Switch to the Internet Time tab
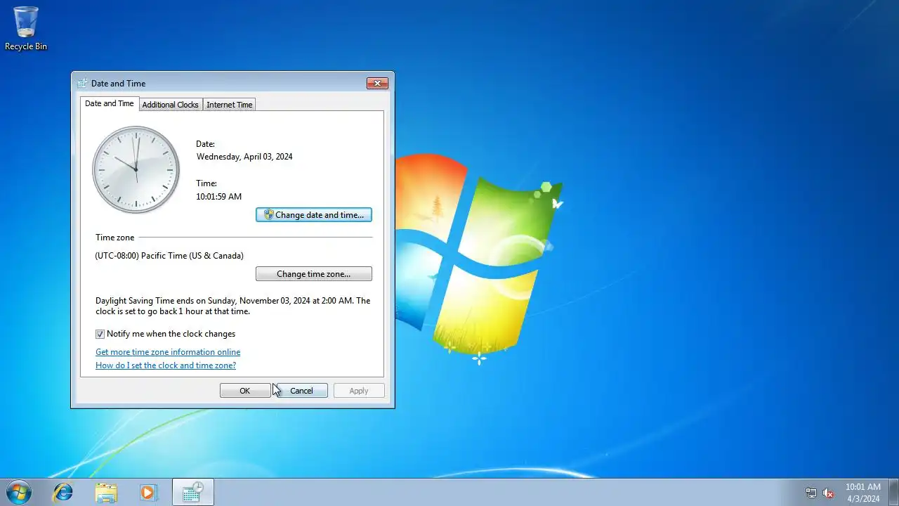 point(229,105)
